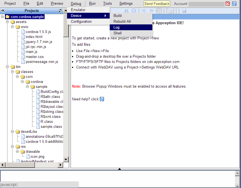
Task: Select jsl.rpc.min.js file
Action: click(36, 47)
